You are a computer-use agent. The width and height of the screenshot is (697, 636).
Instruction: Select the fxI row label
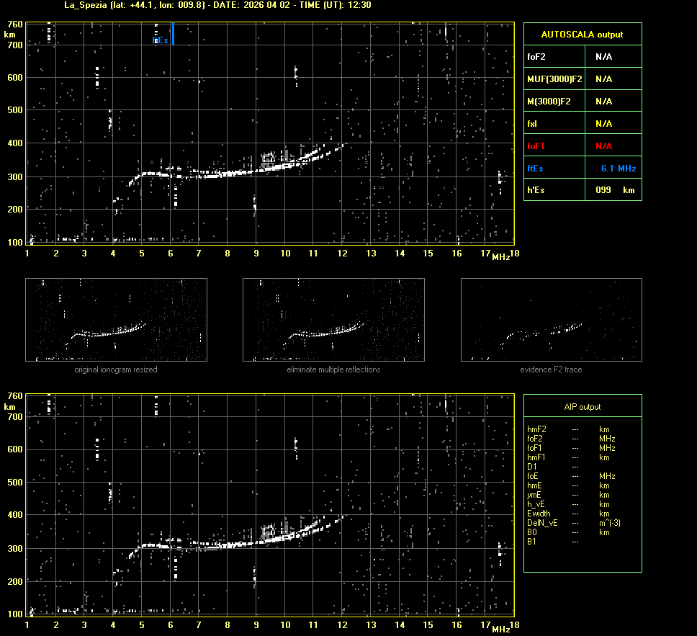[533, 124]
